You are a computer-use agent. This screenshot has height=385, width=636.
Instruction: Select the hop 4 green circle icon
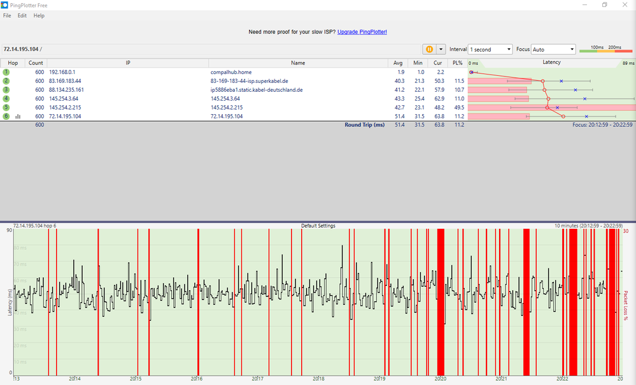pos(6,99)
